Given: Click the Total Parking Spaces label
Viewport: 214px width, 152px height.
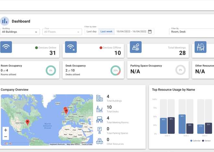Looking at the screenshot, I should [117, 133].
